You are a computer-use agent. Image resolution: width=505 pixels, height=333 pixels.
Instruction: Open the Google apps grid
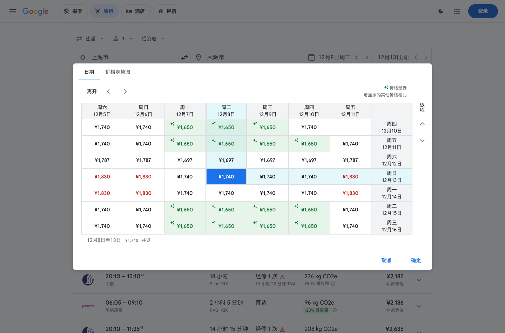(457, 11)
